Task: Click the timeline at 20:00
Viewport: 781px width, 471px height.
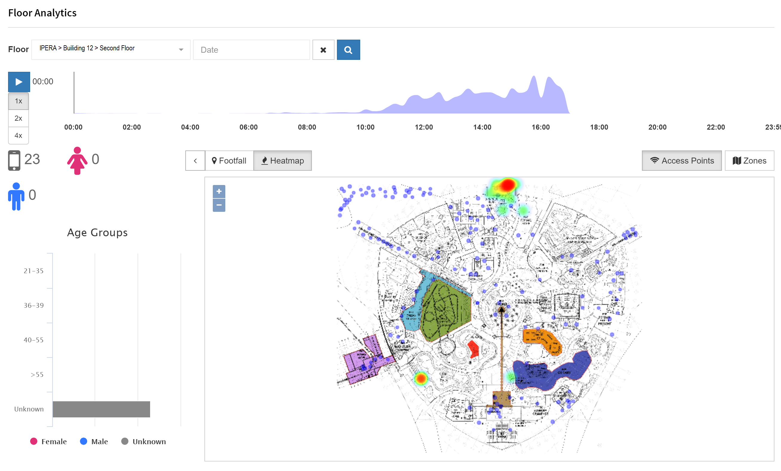Action: 657,127
